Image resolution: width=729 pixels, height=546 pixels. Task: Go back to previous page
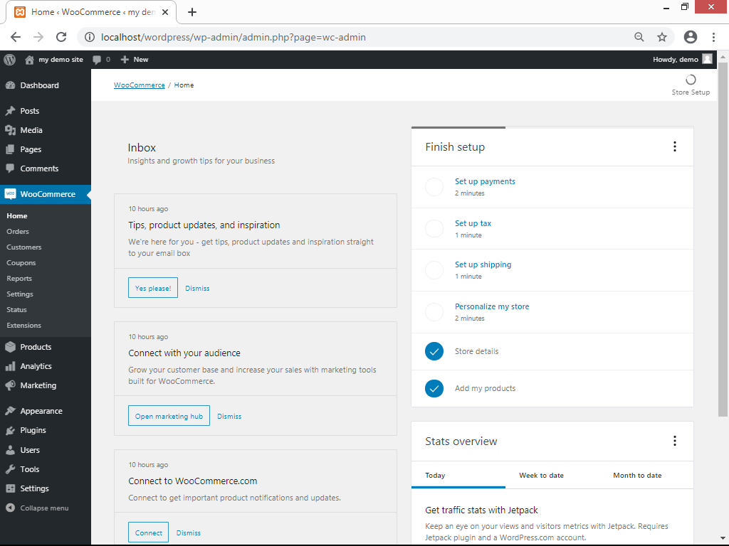click(x=16, y=37)
